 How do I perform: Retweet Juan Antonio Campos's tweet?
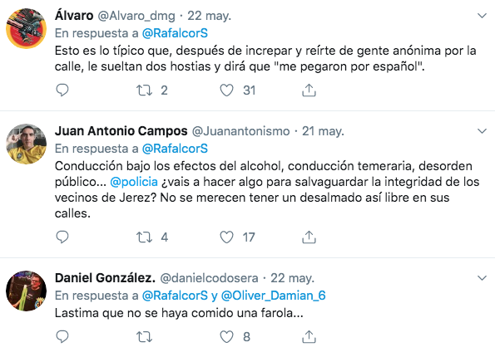(x=144, y=237)
